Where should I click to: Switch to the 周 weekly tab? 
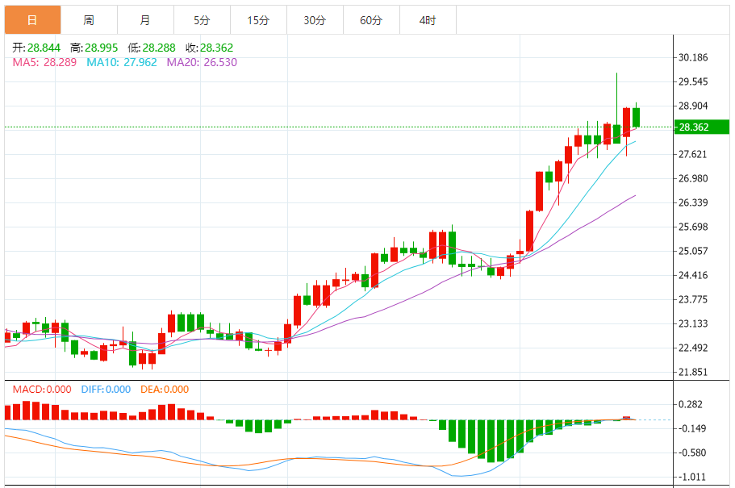pos(89,20)
